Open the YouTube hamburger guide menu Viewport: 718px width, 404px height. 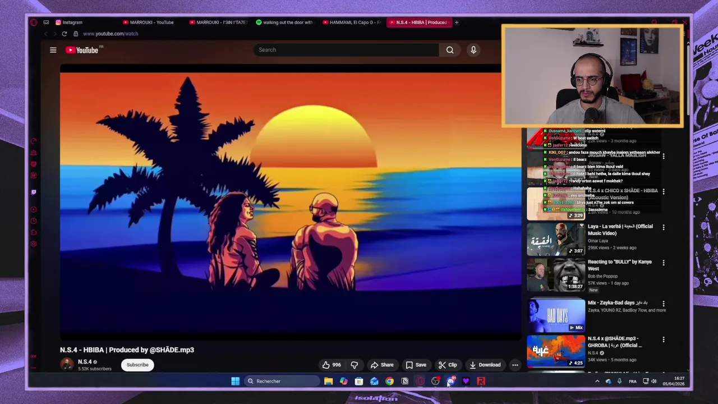coord(53,50)
